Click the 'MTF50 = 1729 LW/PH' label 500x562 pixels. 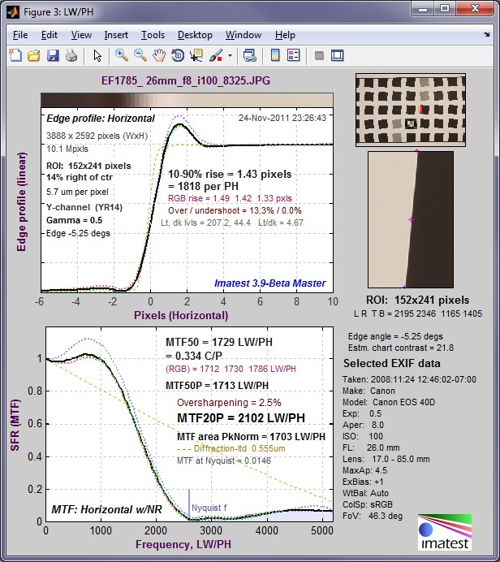click(x=219, y=342)
